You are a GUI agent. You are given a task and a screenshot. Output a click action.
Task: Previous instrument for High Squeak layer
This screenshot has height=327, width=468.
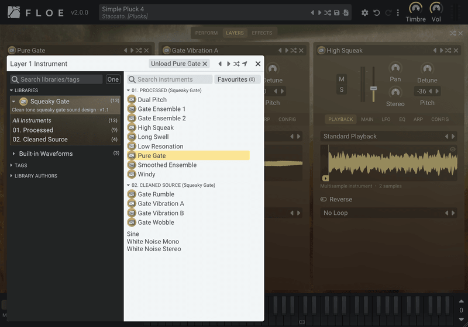[x=435, y=50]
